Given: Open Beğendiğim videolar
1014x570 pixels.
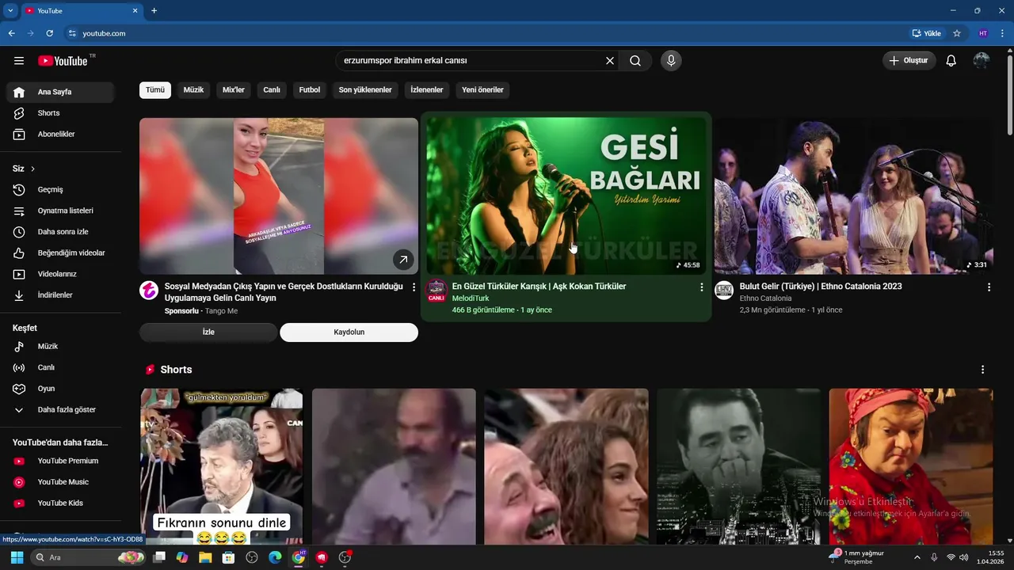Looking at the screenshot, I should pos(60,253).
